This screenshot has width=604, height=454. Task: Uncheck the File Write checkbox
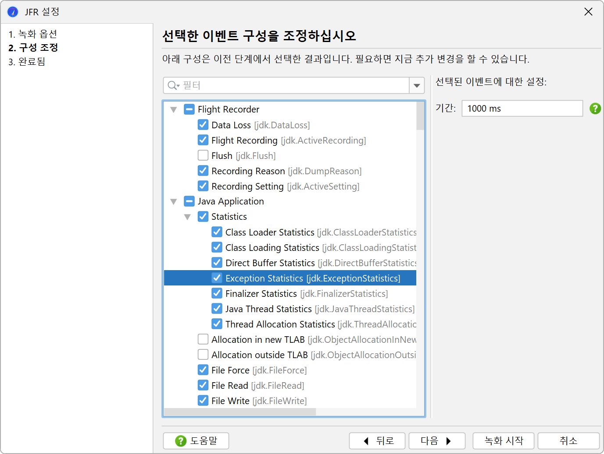203,401
